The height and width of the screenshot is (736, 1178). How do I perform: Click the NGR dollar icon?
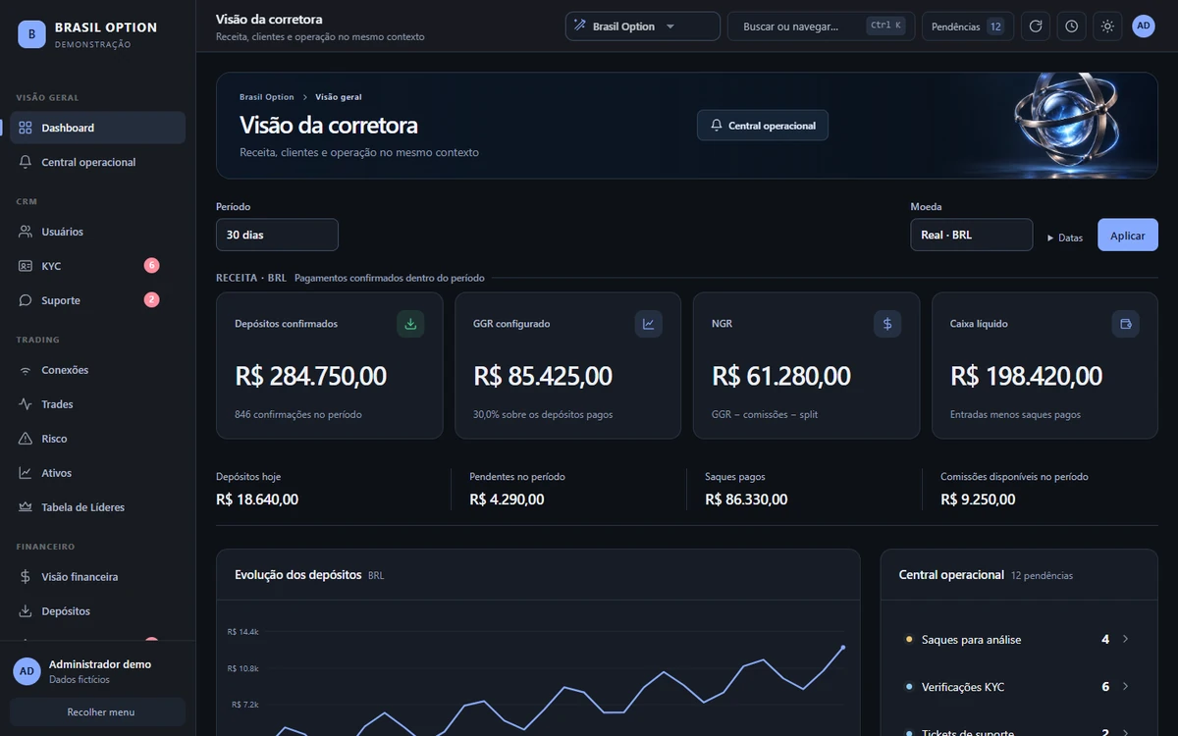887,324
